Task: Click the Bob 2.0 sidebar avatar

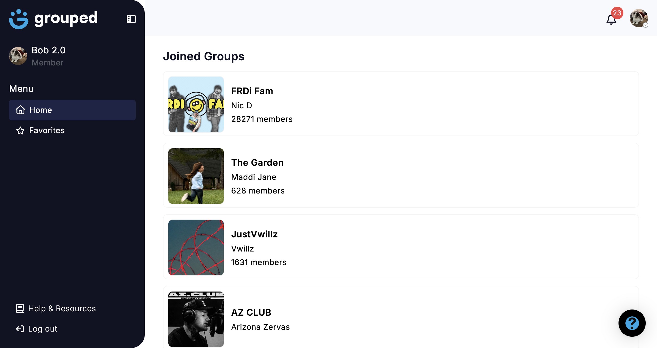Action: tap(18, 56)
